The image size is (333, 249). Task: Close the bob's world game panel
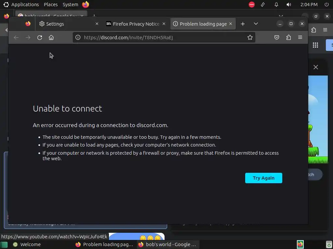click(315, 67)
